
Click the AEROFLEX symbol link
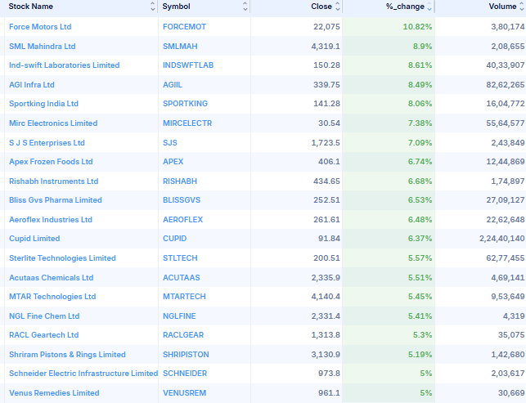182,220
